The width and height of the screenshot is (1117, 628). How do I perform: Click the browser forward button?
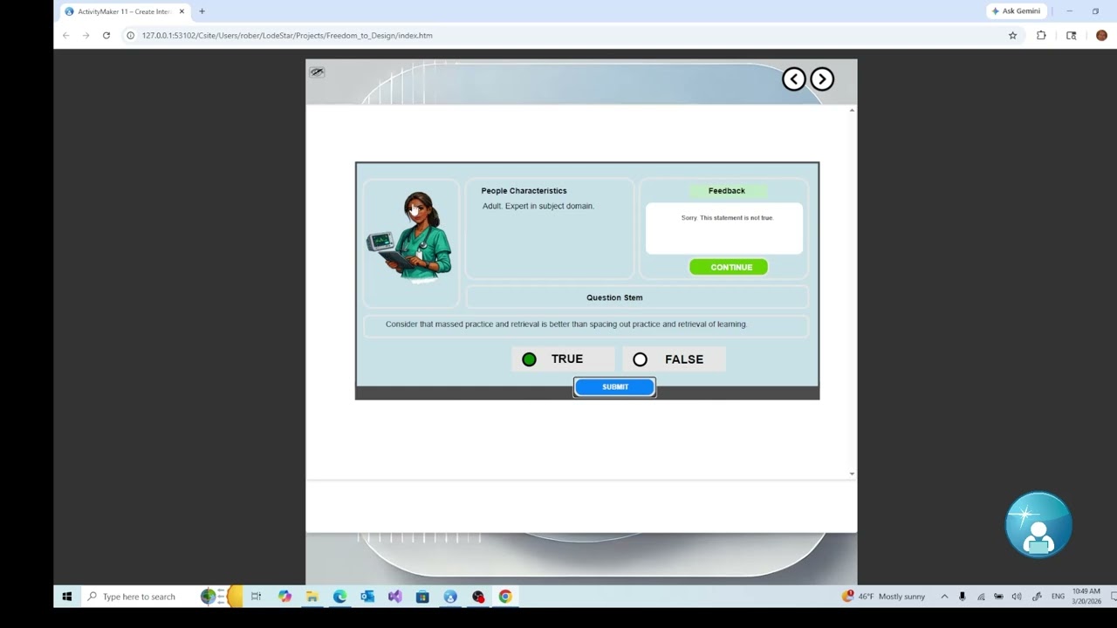86,36
